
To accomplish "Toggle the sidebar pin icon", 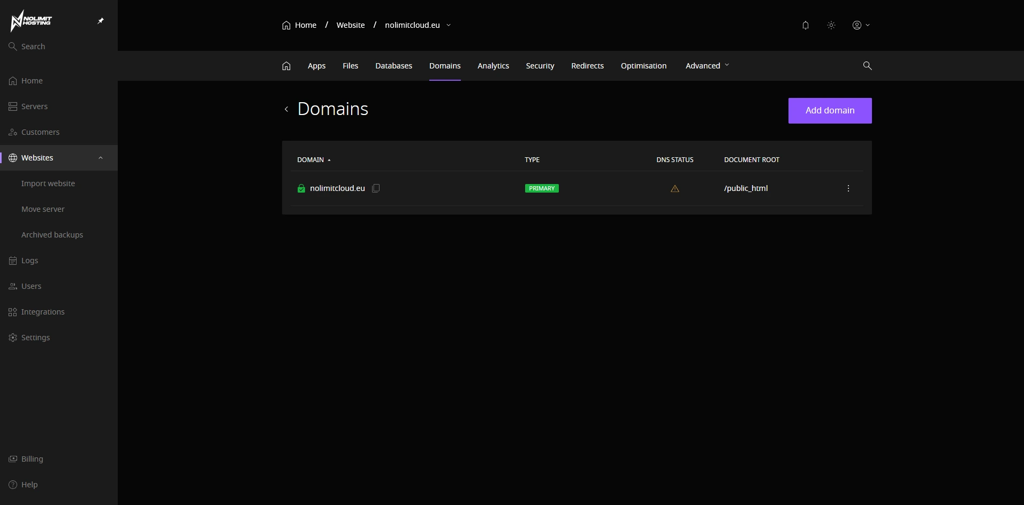I will click(x=101, y=21).
